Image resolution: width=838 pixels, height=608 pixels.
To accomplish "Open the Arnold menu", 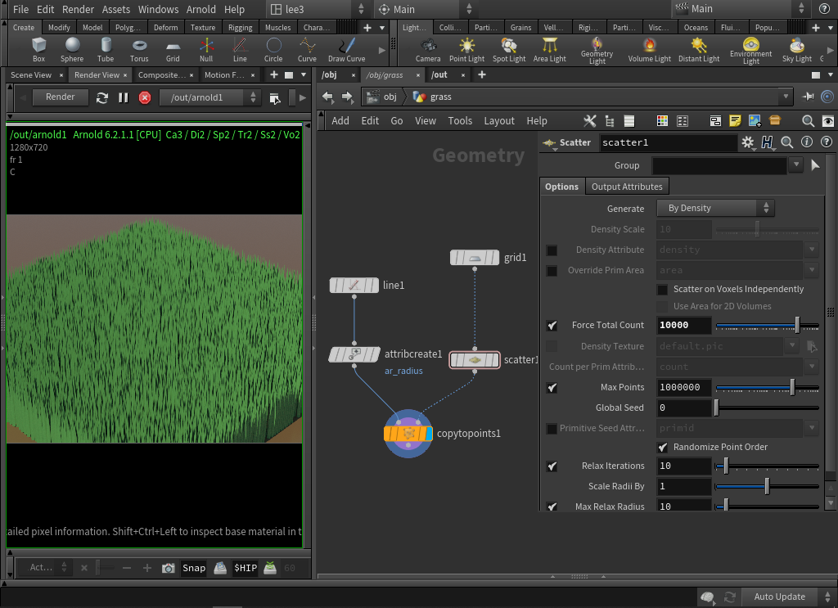I will pos(200,9).
